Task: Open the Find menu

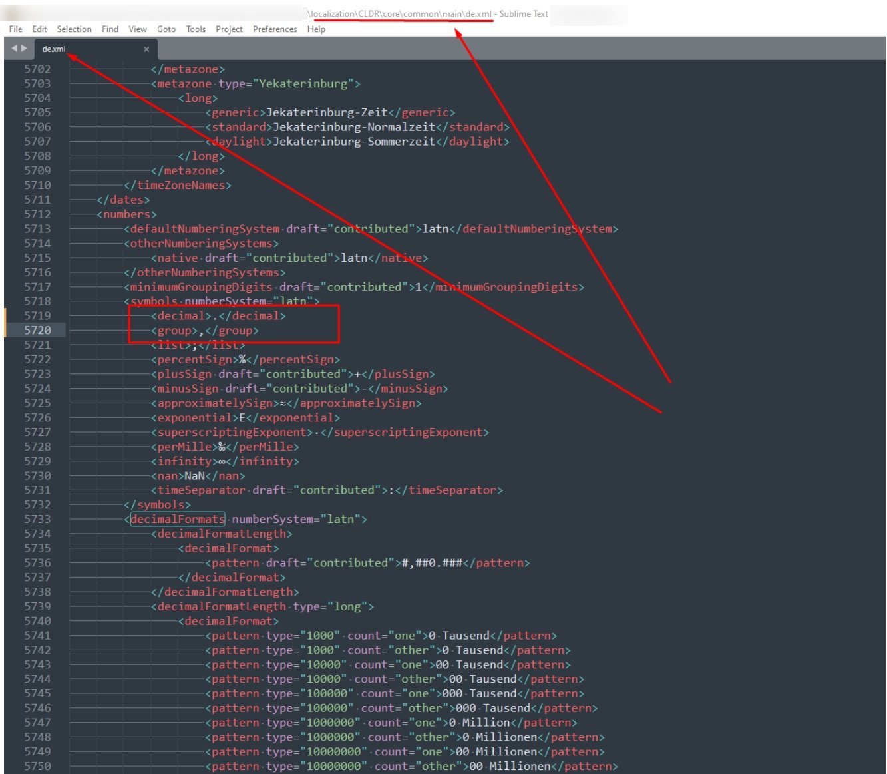Action: (x=110, y=29)
